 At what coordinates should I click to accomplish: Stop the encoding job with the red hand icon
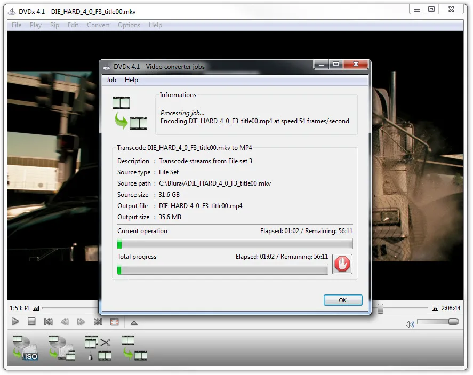tap(342, 264)
